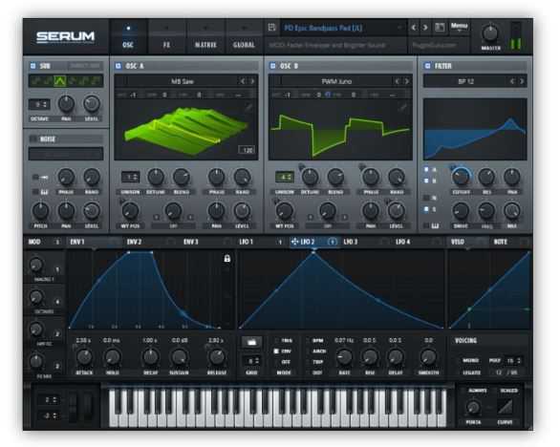The image size is (560, 447).
Task: Click the envelope ATTACK knob
Action: click(84, 356)
